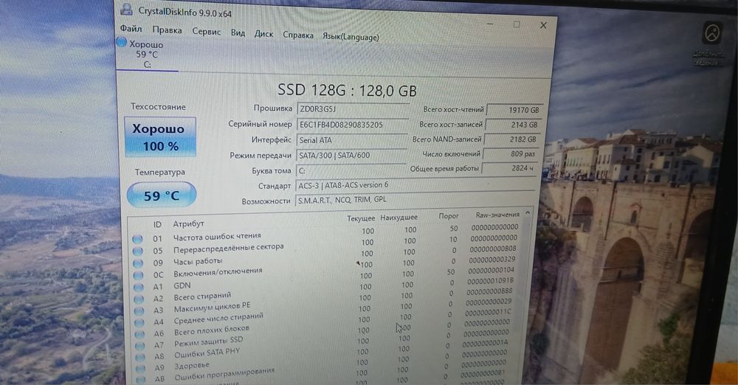This screenshot has height=385, width=738.
Task: Click the Возможности field S.M.A.R.T., NCQ, TRIM, GPL
Action: [x=415, y=200]
